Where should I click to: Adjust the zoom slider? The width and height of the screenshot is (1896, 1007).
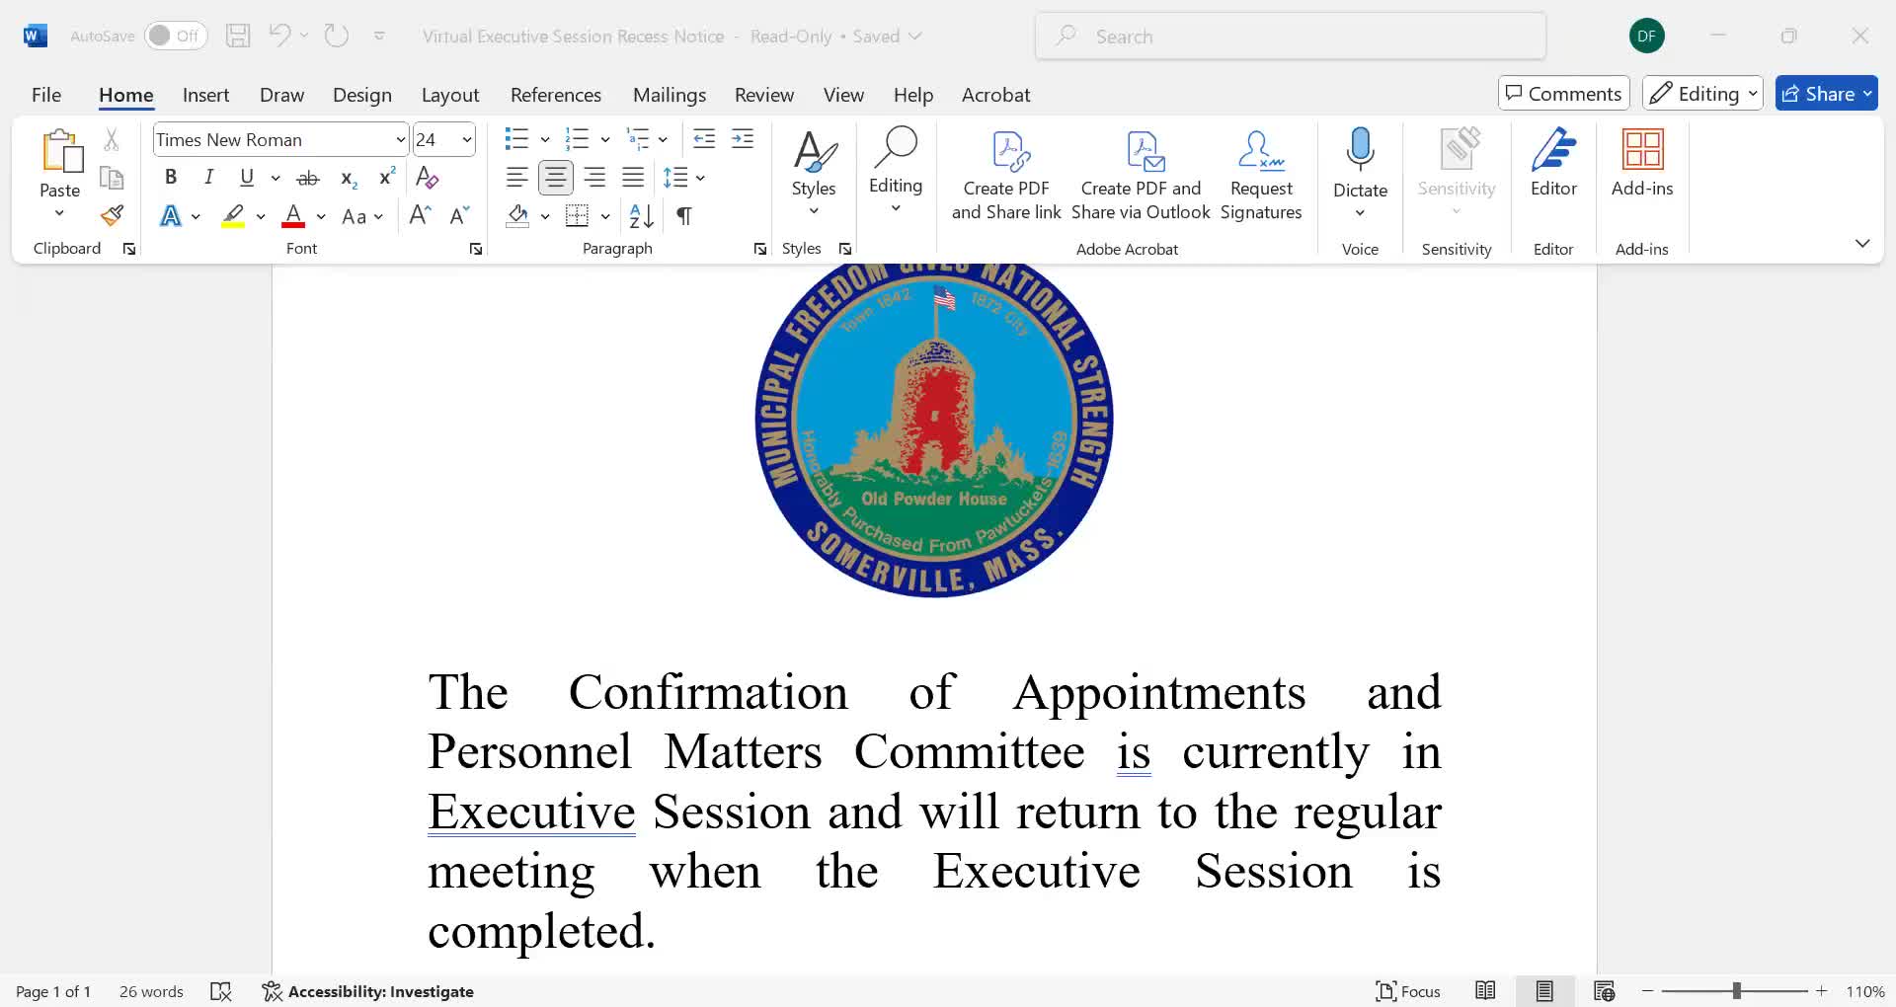pos(1735,990)
